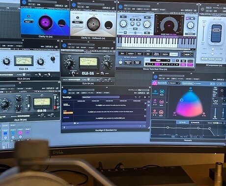Adjust Neoverb EQ Smooth slider
Viewport: 226px width, 186px height.
(x=217, y=123)
